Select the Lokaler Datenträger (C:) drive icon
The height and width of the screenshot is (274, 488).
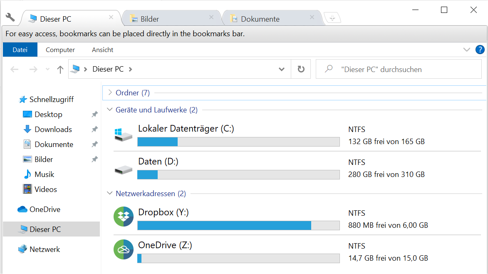click(123, 135)
